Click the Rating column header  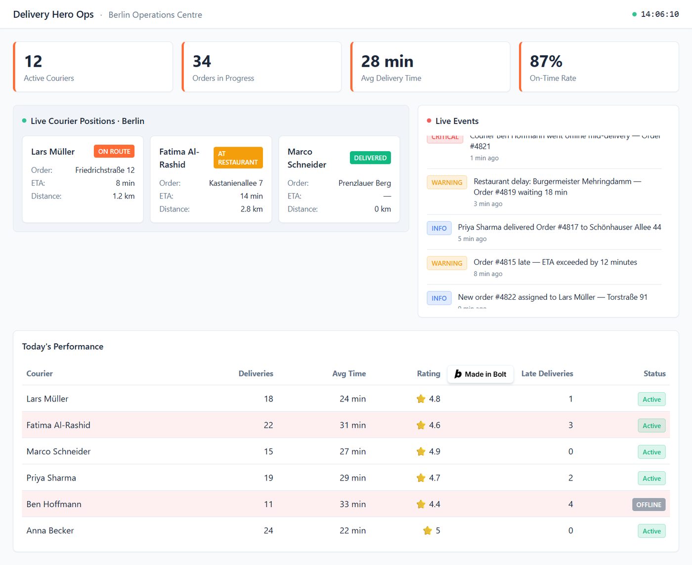pos(429,373)
